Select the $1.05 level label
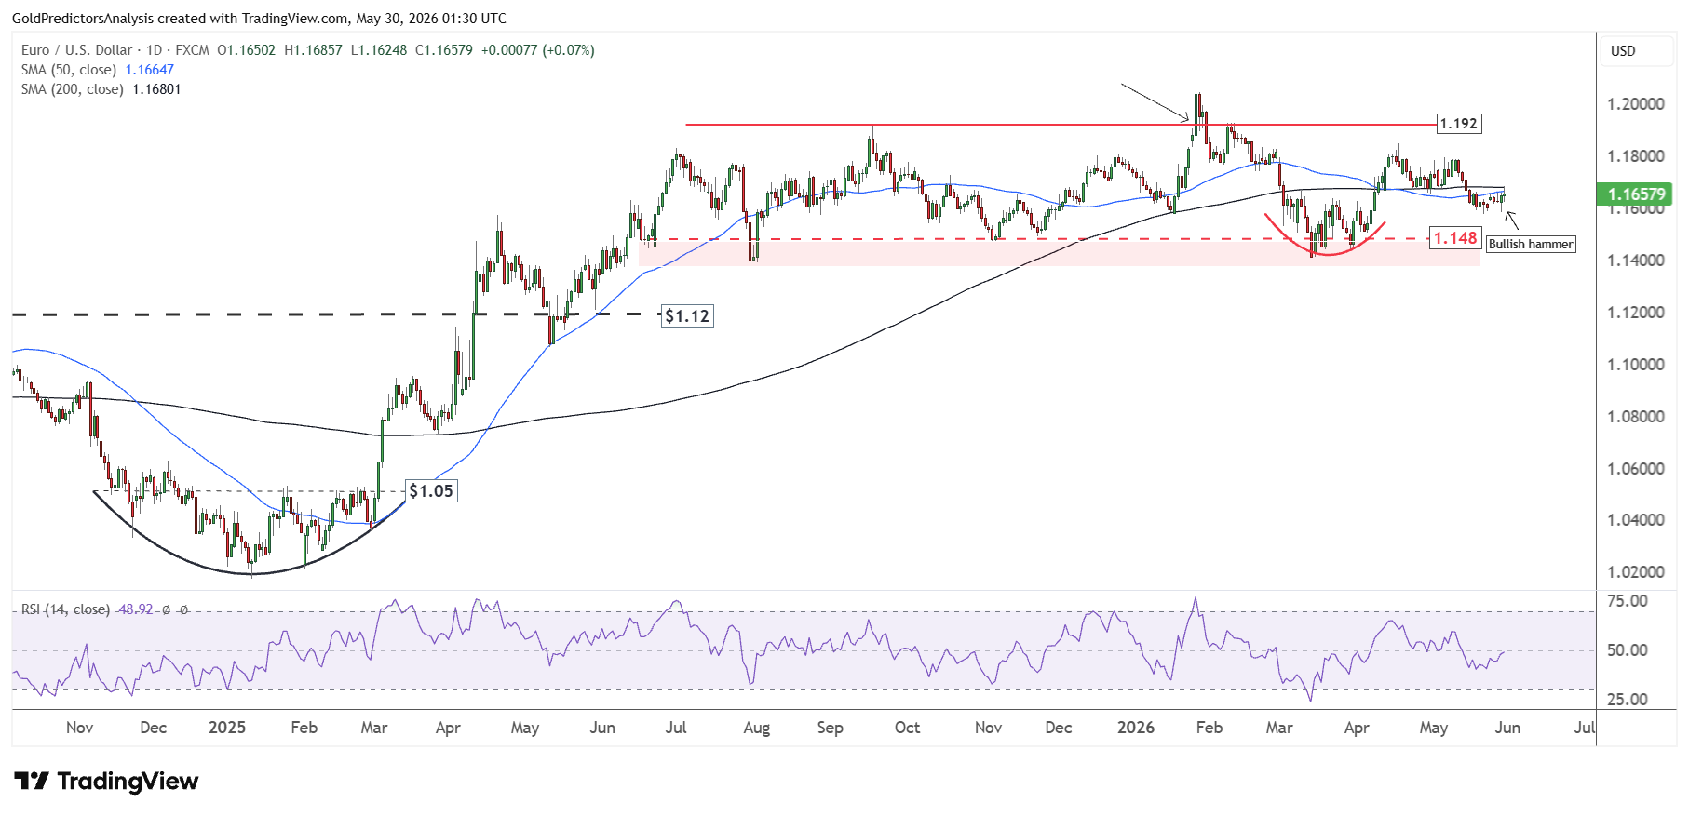 coord(431,491)
